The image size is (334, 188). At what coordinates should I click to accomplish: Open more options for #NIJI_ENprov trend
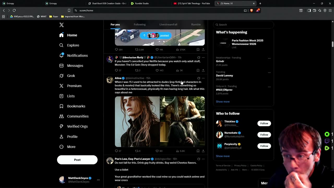click(269, 87)
